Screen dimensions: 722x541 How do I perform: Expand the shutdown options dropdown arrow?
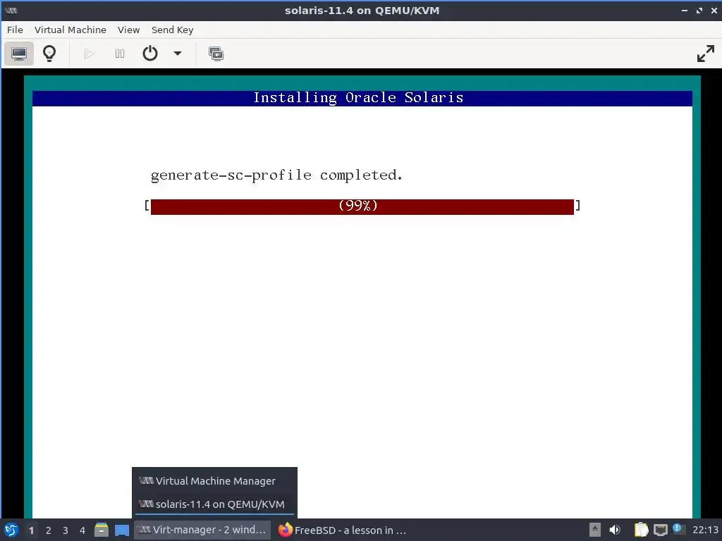(177, 54)
